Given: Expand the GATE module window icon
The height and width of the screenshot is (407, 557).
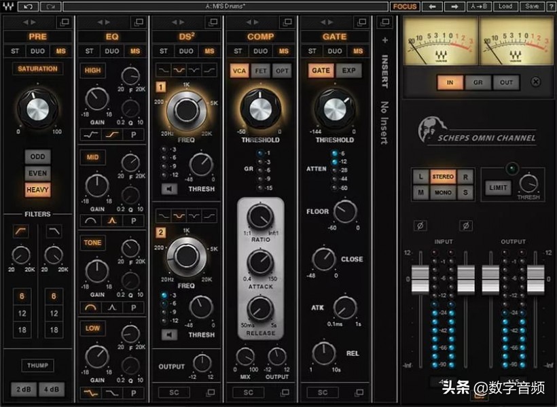Looking at the screenshot, I should [361, 22].
